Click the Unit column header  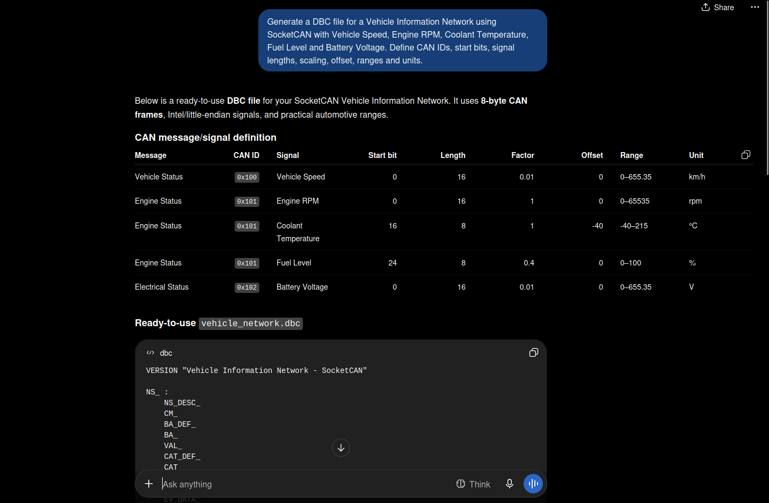point(696,155)
